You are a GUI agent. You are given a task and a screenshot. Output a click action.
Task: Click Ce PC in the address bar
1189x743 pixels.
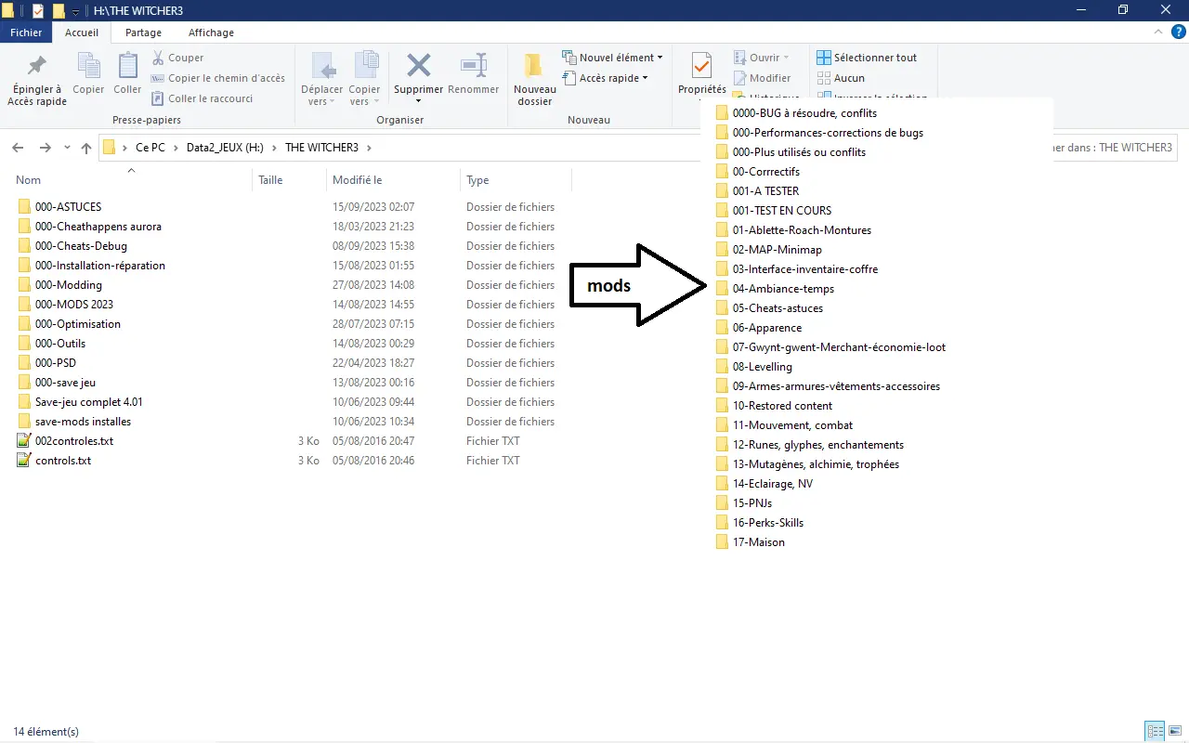[x=150, y=148]
